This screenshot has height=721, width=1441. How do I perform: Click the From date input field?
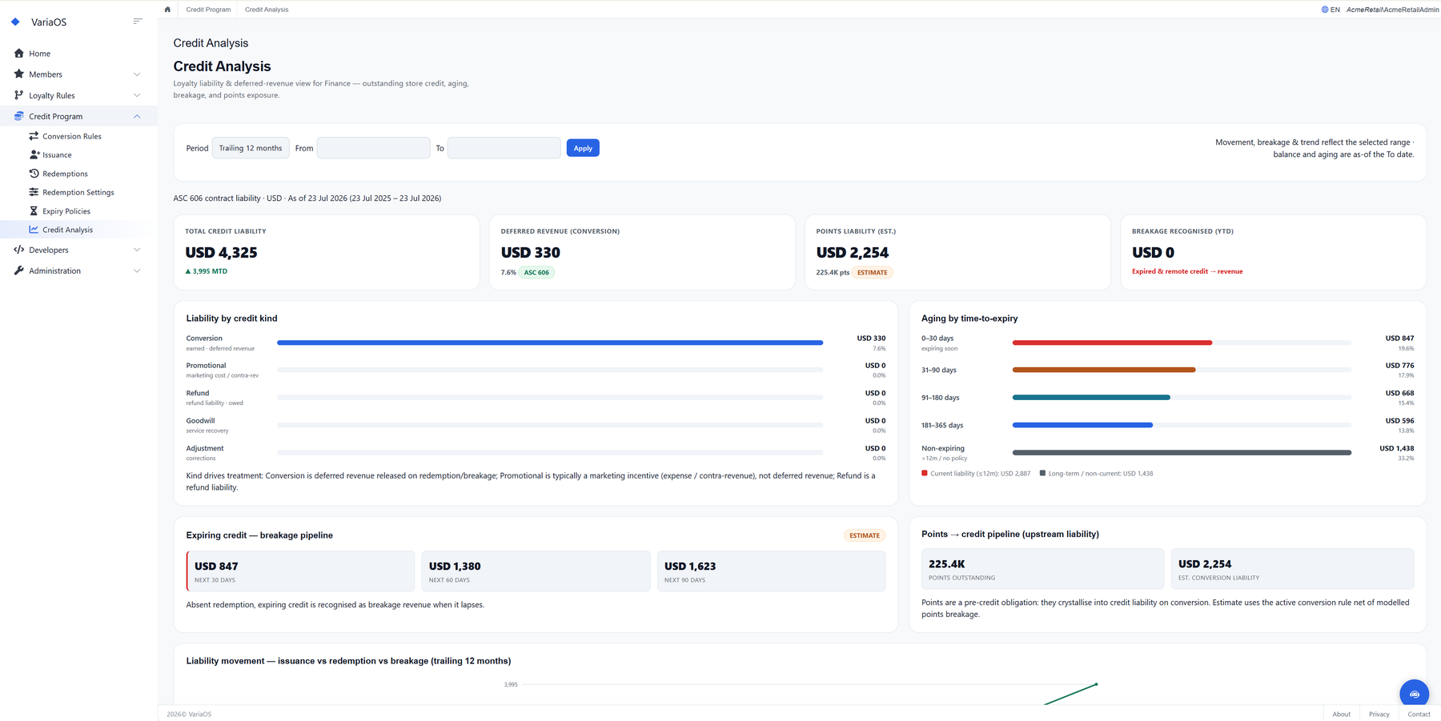click(373, 148)
